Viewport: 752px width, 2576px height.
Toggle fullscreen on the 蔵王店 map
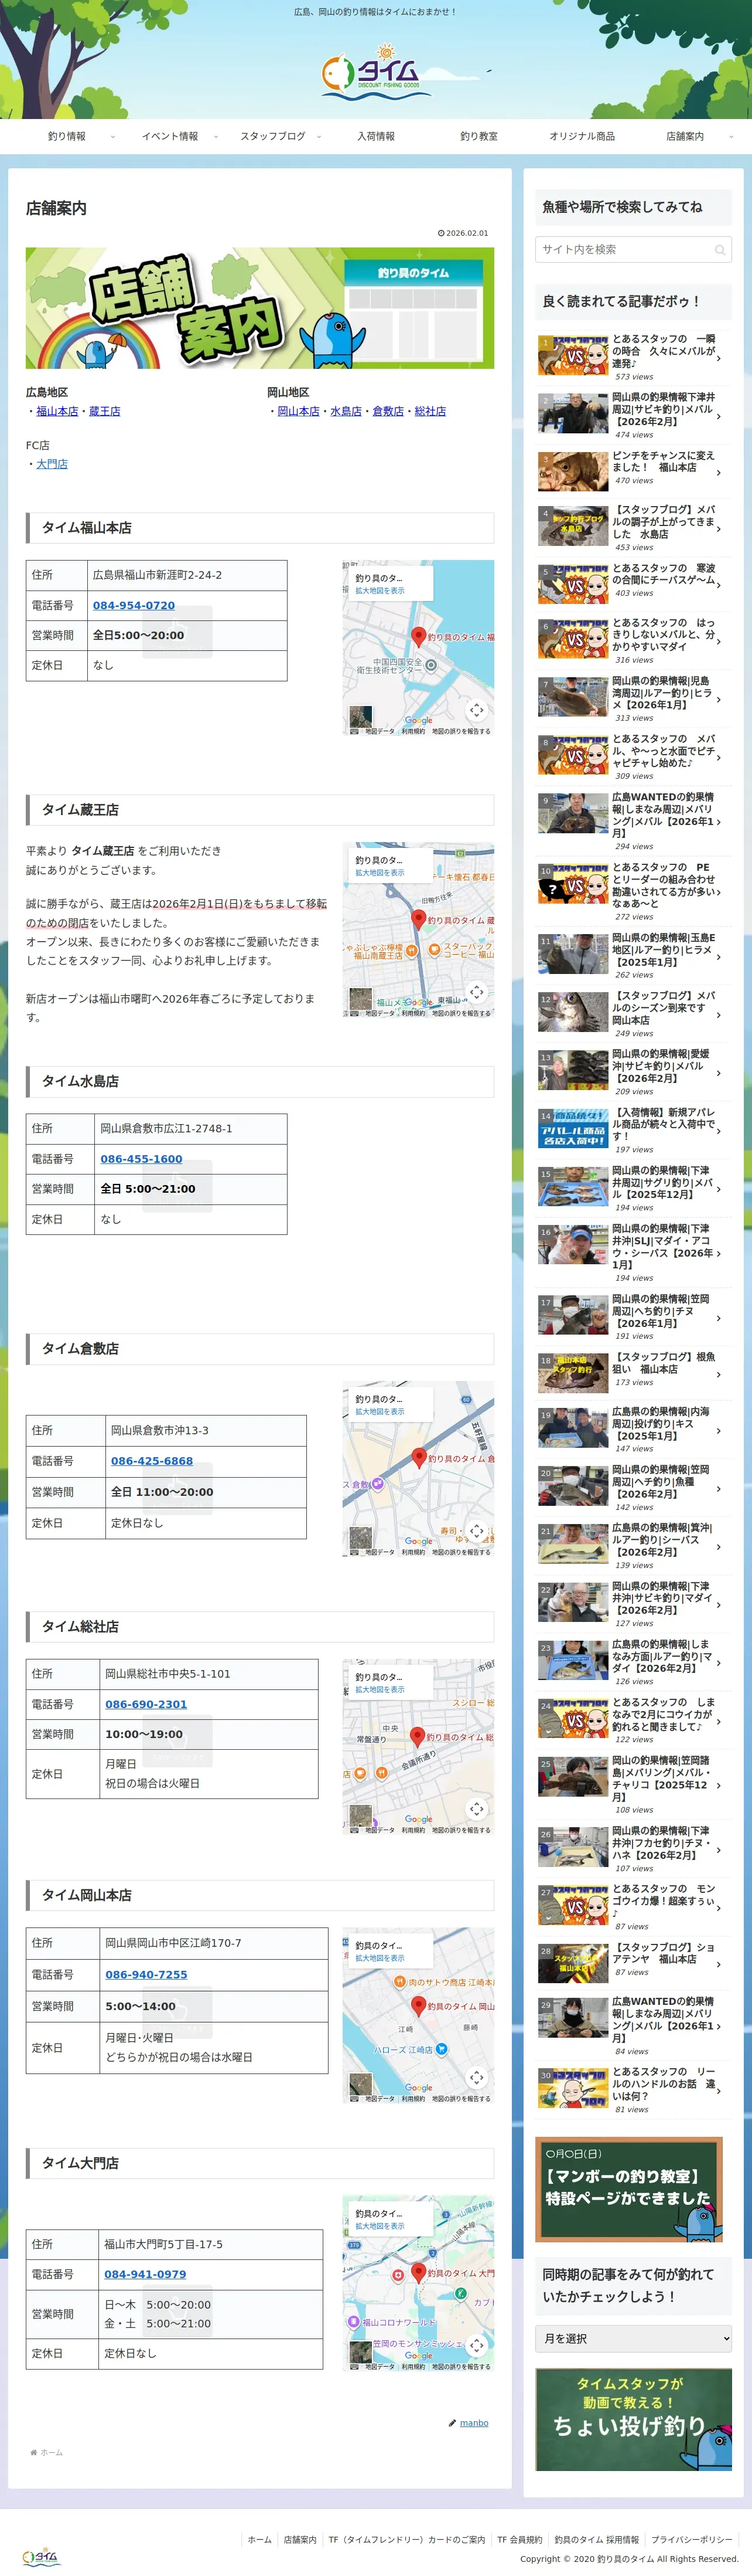point(476,992)
